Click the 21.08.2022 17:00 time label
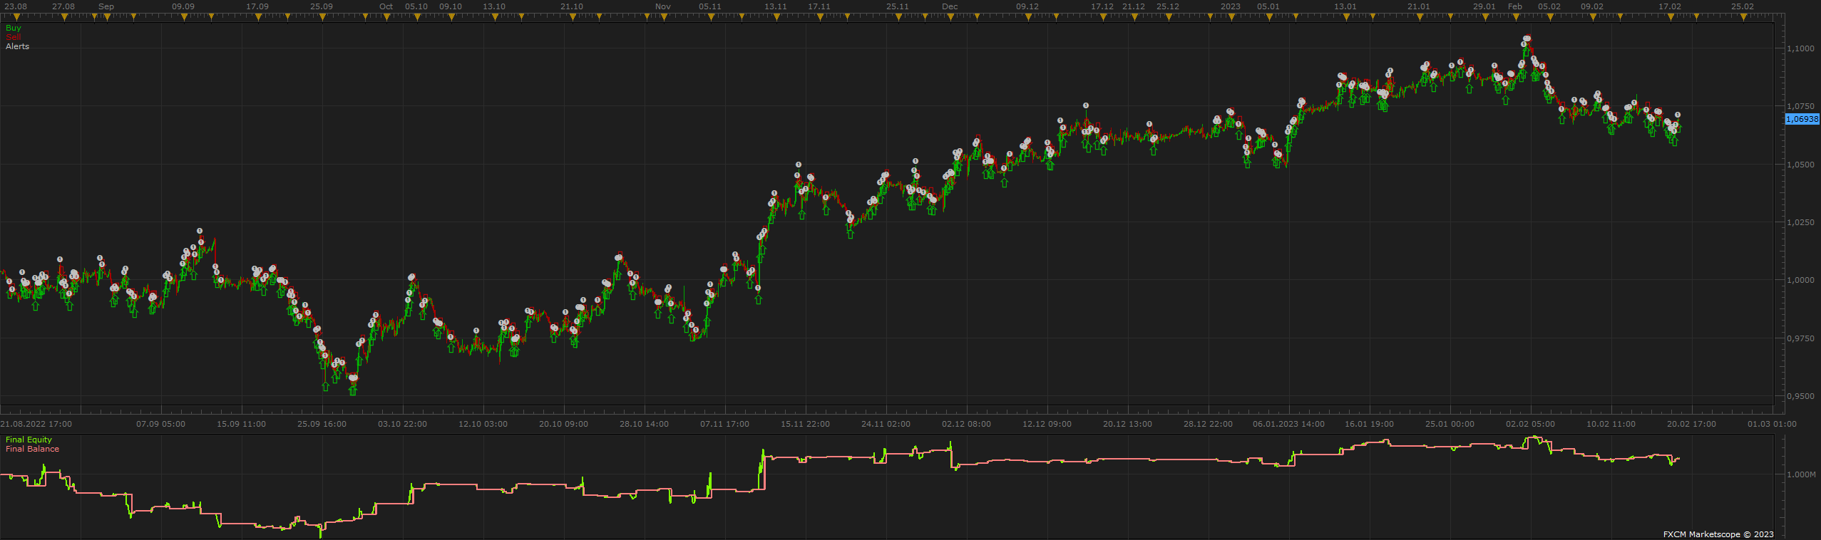 36,424
